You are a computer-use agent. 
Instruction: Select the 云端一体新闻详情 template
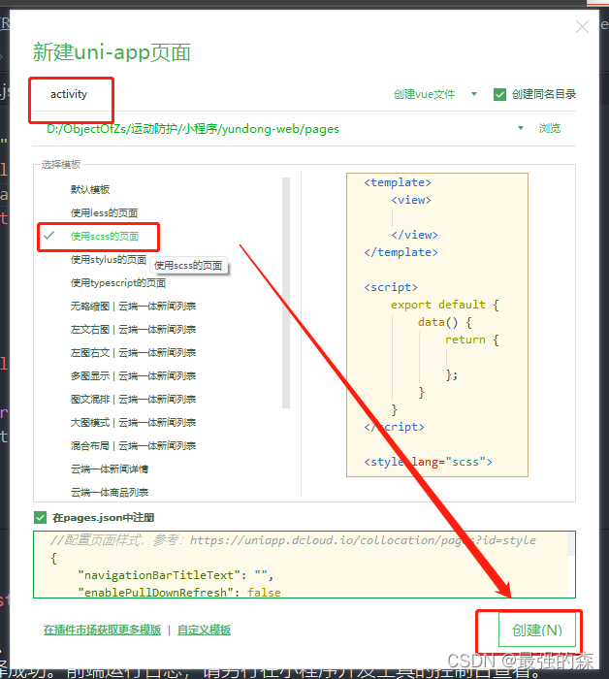tap(110, 469)
